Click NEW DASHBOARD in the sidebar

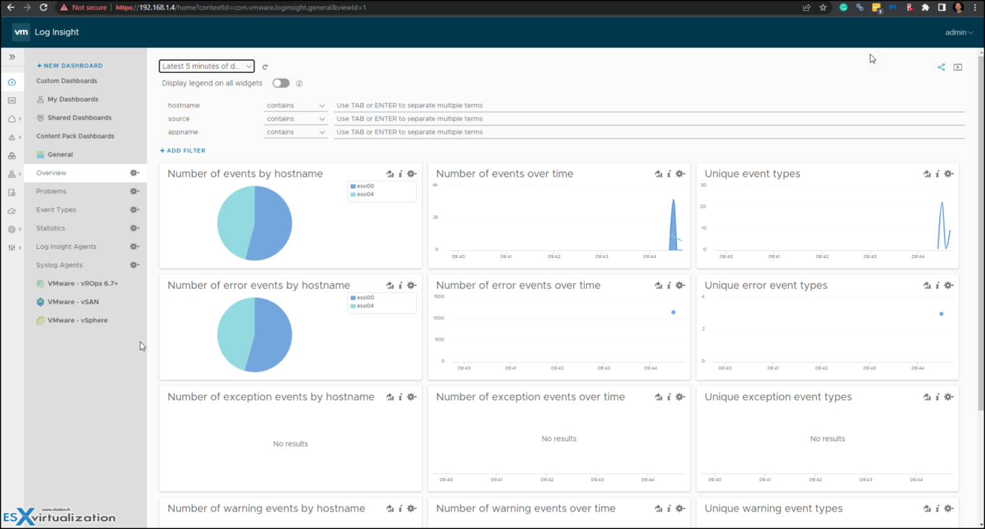69,65
